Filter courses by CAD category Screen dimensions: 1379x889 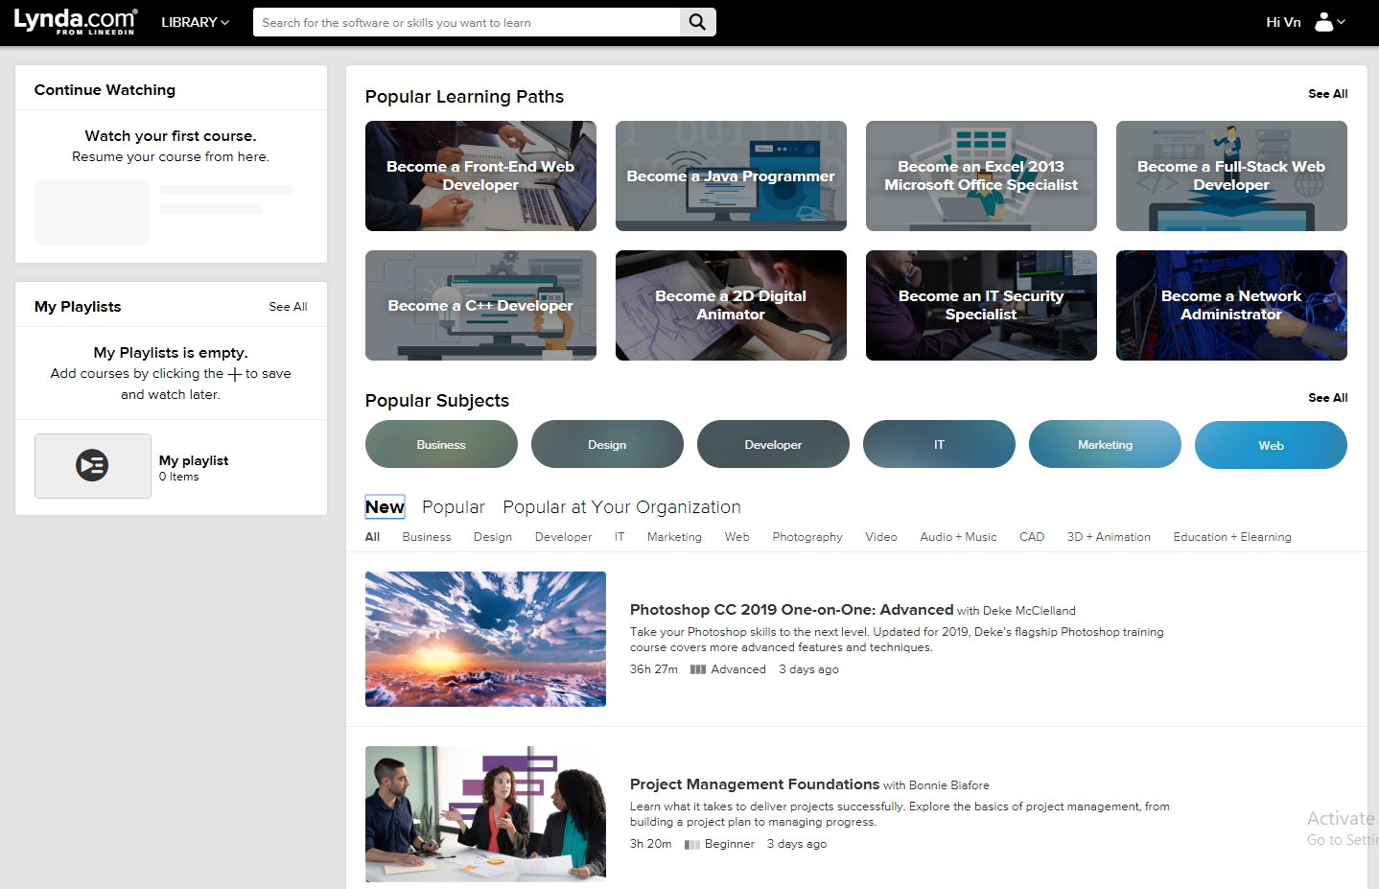tap(1032, 537)
